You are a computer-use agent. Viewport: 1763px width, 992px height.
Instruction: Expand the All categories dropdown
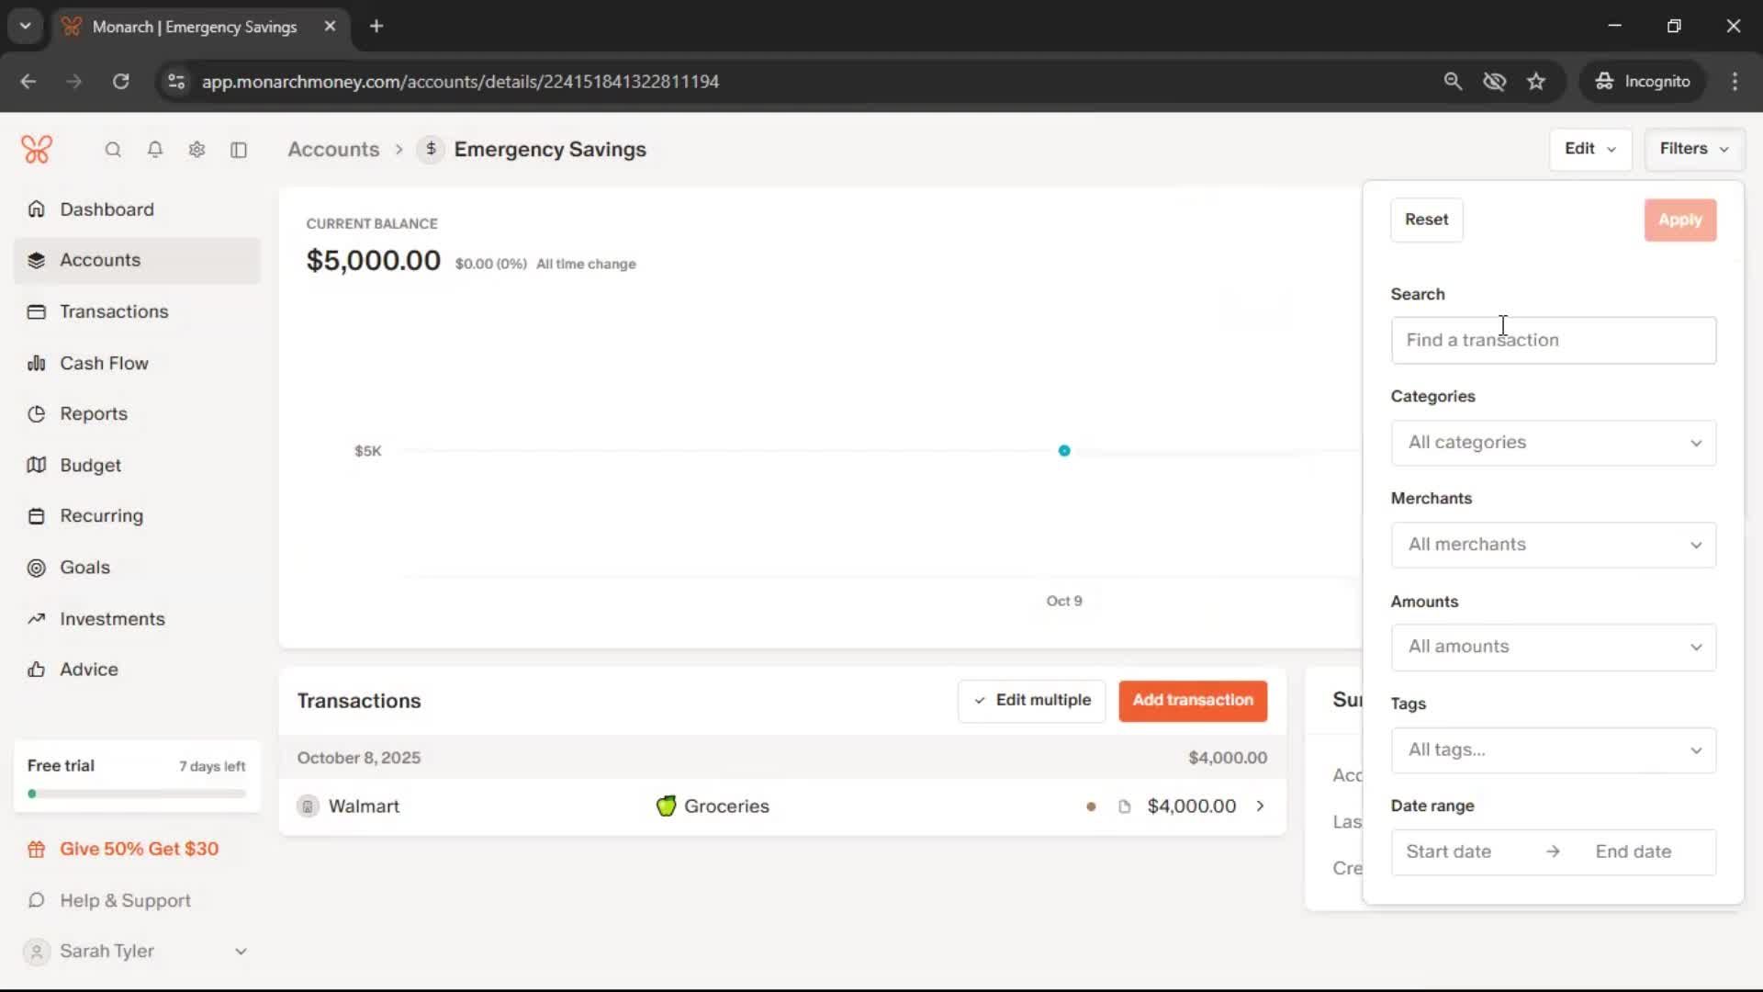pyautogui.click(x=1553, y=443)
